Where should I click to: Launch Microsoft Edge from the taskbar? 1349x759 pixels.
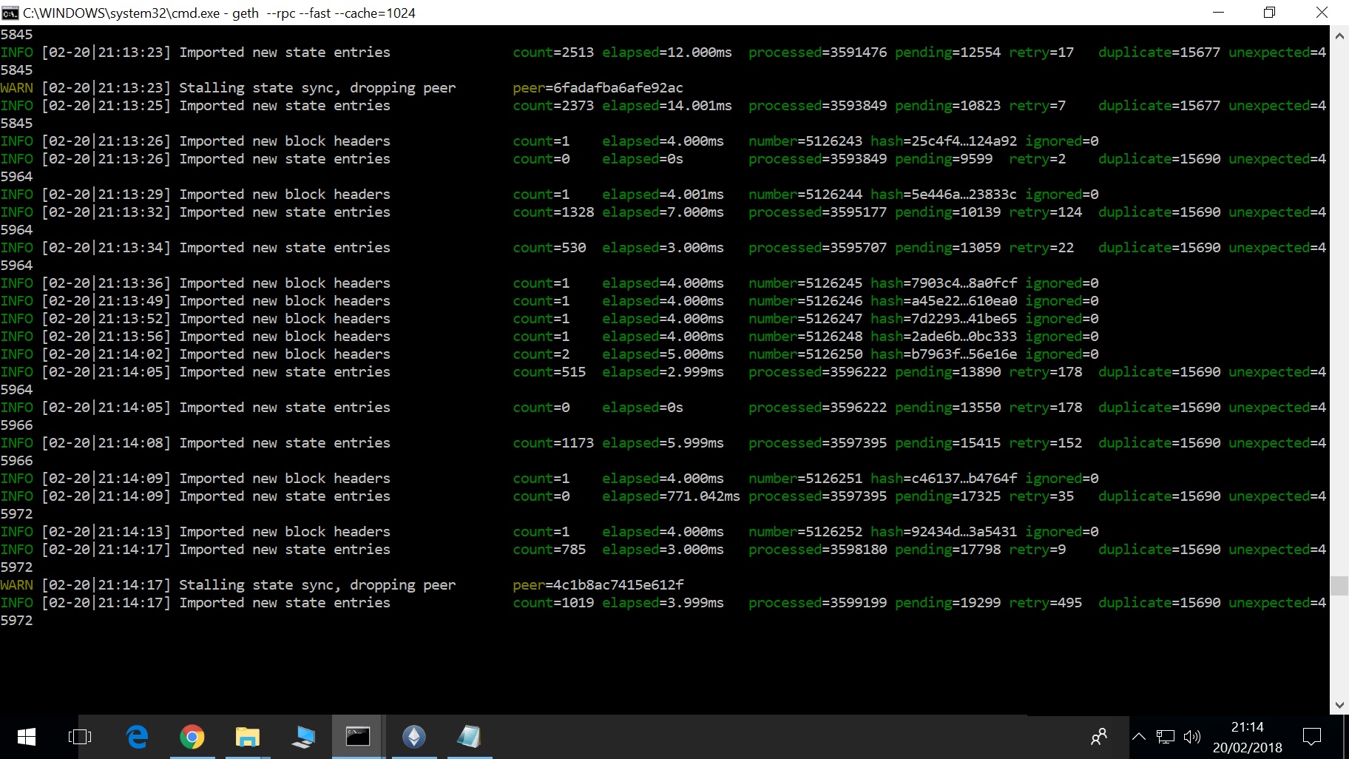137,736
